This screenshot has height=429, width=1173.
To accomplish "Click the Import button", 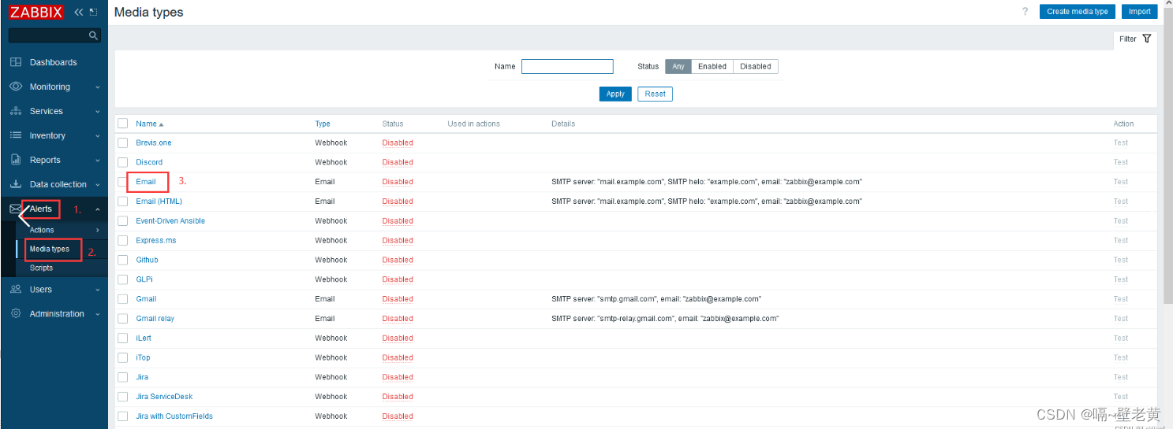I will click(1139, 11).
